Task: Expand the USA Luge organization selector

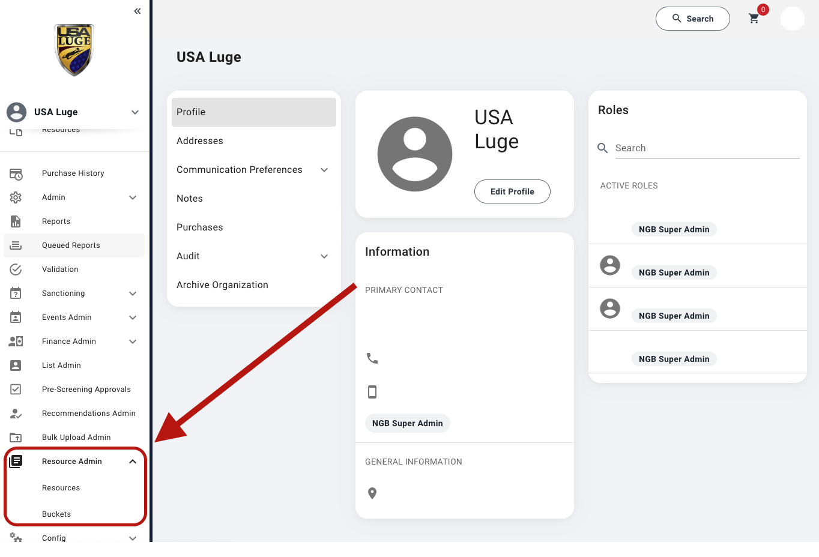Action: point(135,112)
